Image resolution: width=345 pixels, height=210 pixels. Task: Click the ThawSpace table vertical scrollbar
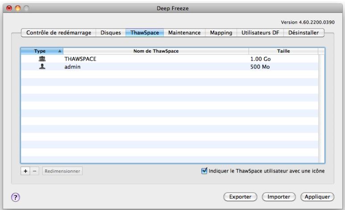pyautogui.click(x=321, y=109)
